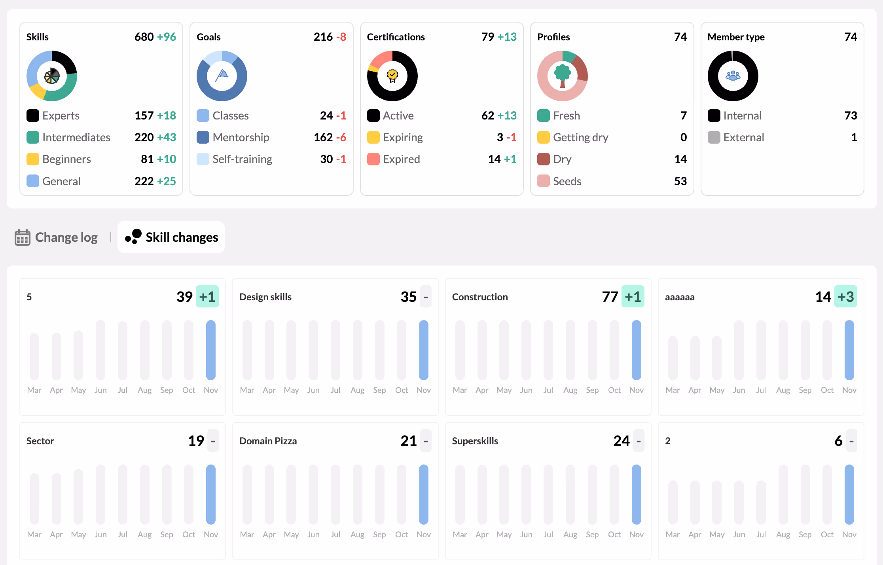Image resolution: width=883 pixels, height=565 pixels.
Task: Click the Certifications badge donut icon
Action: point(392,76)
